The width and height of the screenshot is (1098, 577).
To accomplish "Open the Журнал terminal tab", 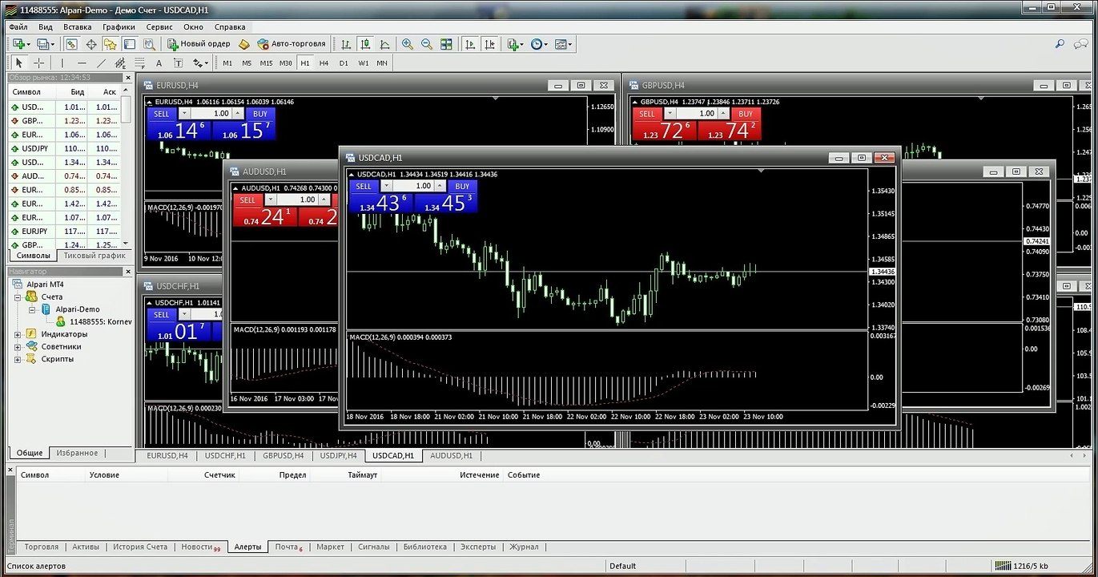I will coord(525,547).
